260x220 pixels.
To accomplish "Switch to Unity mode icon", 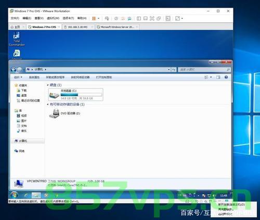I will (x=159, y=18).
